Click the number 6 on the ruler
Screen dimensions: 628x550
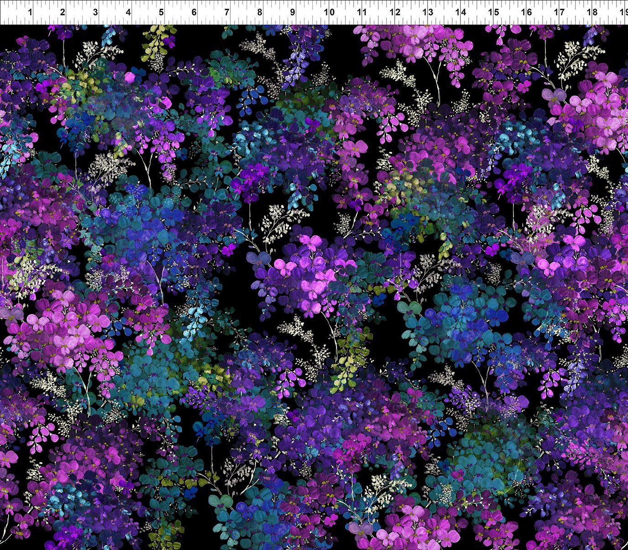point(194,12)
